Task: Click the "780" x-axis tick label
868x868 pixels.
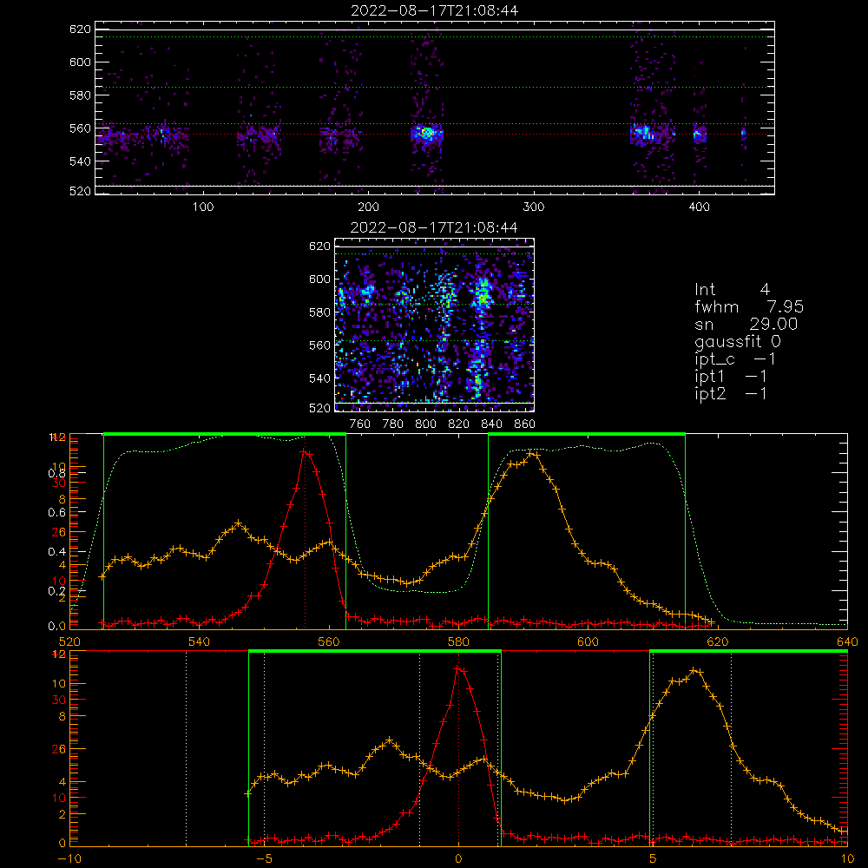Action: coord(393,424)
